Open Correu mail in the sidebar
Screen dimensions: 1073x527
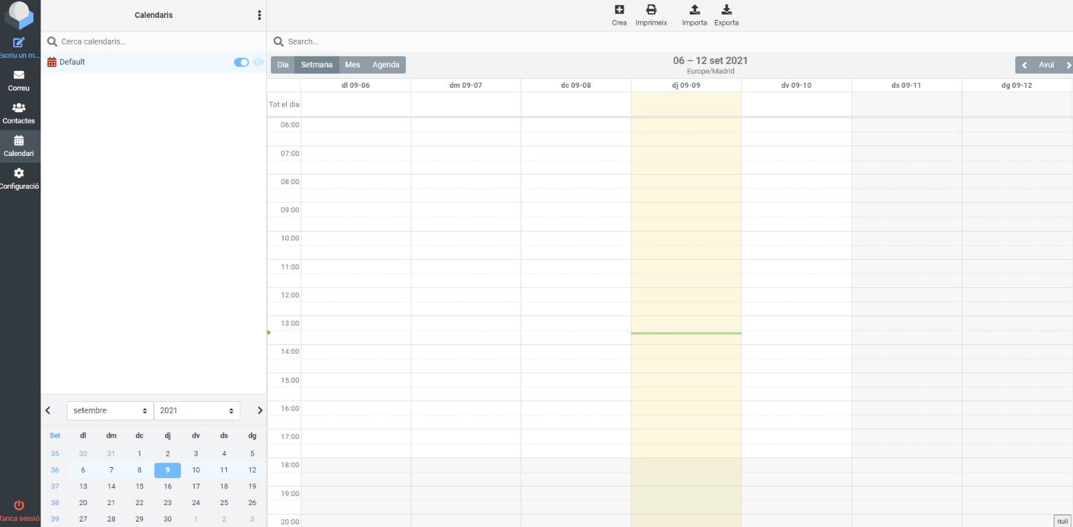[19, 80]
